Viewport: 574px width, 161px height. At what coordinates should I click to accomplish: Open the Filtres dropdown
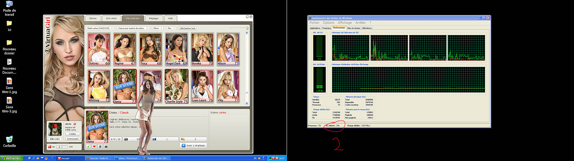click(x=157, y=28)
